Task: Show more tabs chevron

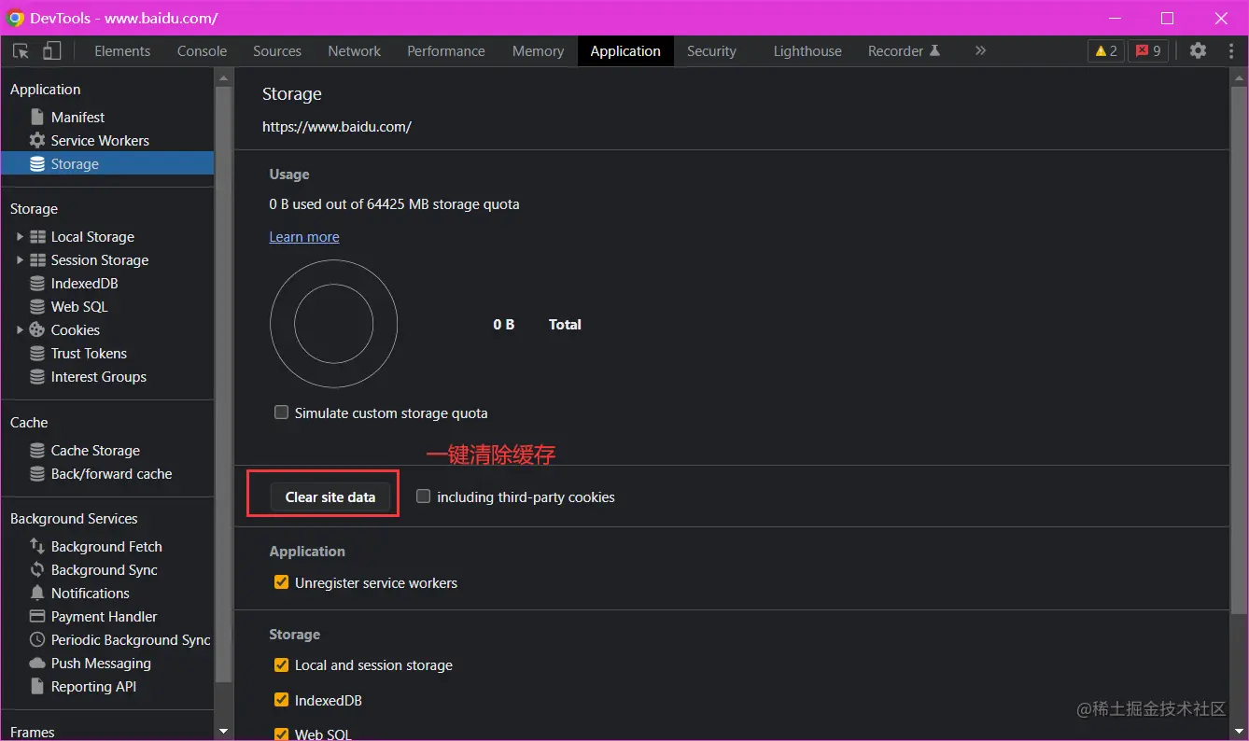Action: [x=980, y=51]
